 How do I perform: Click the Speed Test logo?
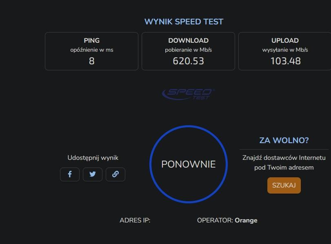point(188,94)
